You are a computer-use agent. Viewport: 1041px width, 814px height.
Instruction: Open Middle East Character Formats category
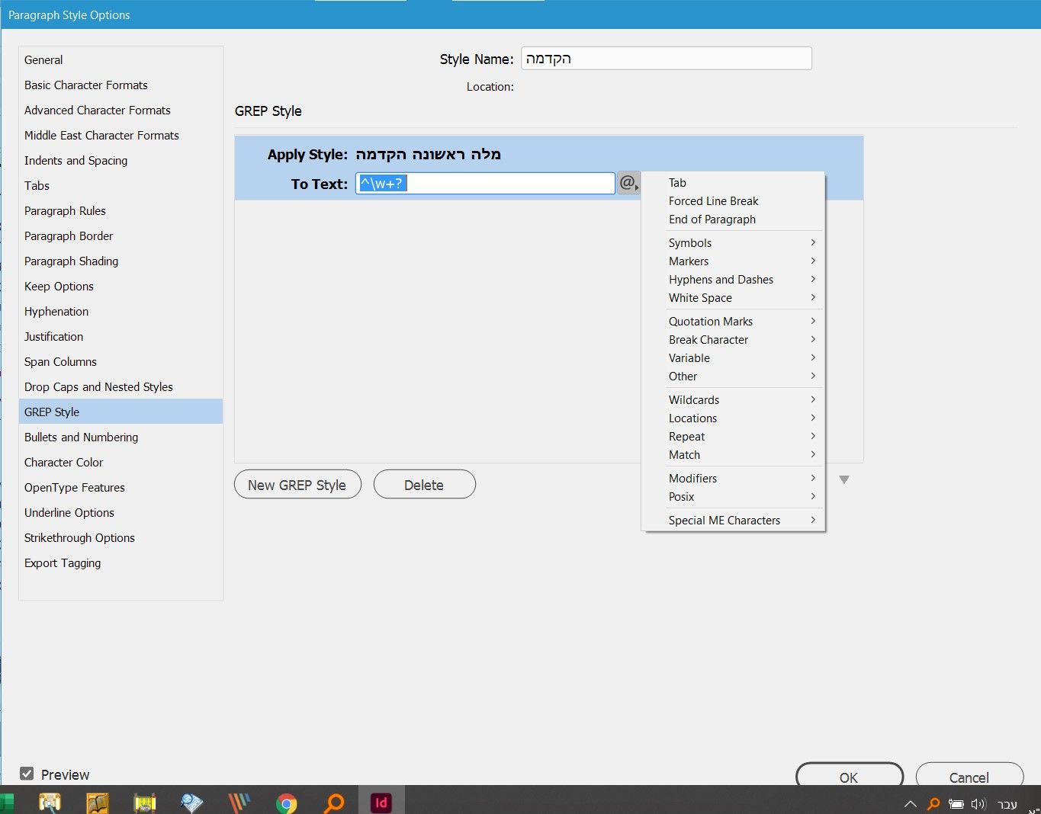click(120, 136)
